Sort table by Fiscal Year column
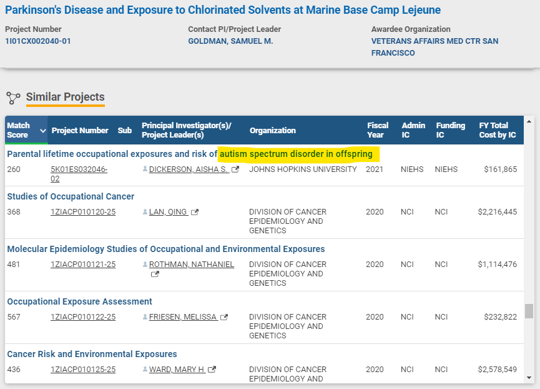The image size is (540, 389). pyautogui.click(x=378, y=130)
